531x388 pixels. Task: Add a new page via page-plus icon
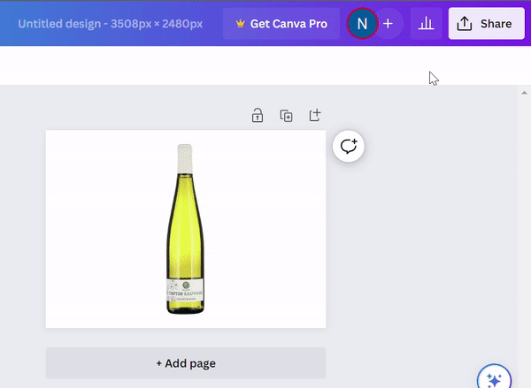coord(315,116)
